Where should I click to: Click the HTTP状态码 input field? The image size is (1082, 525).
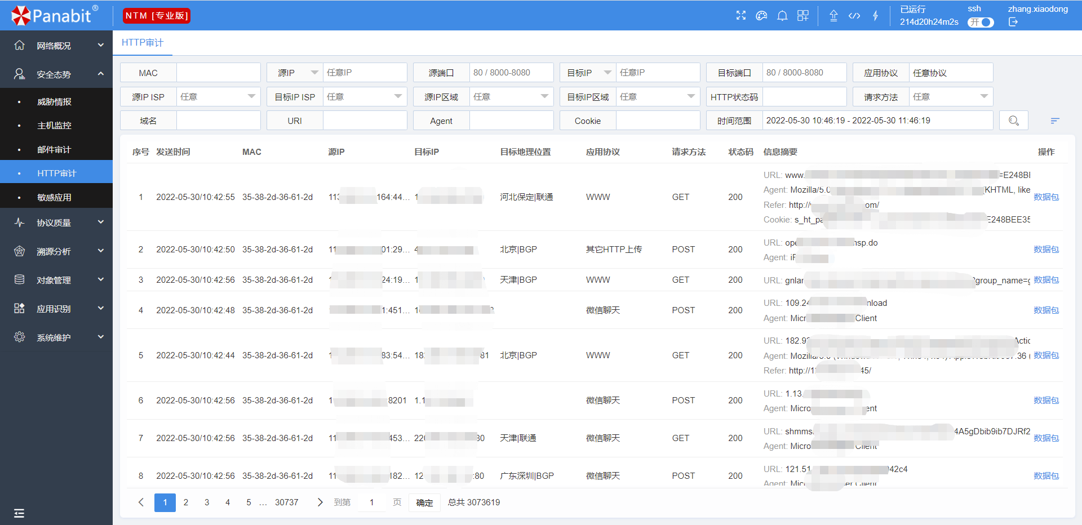tap(804, 97)
